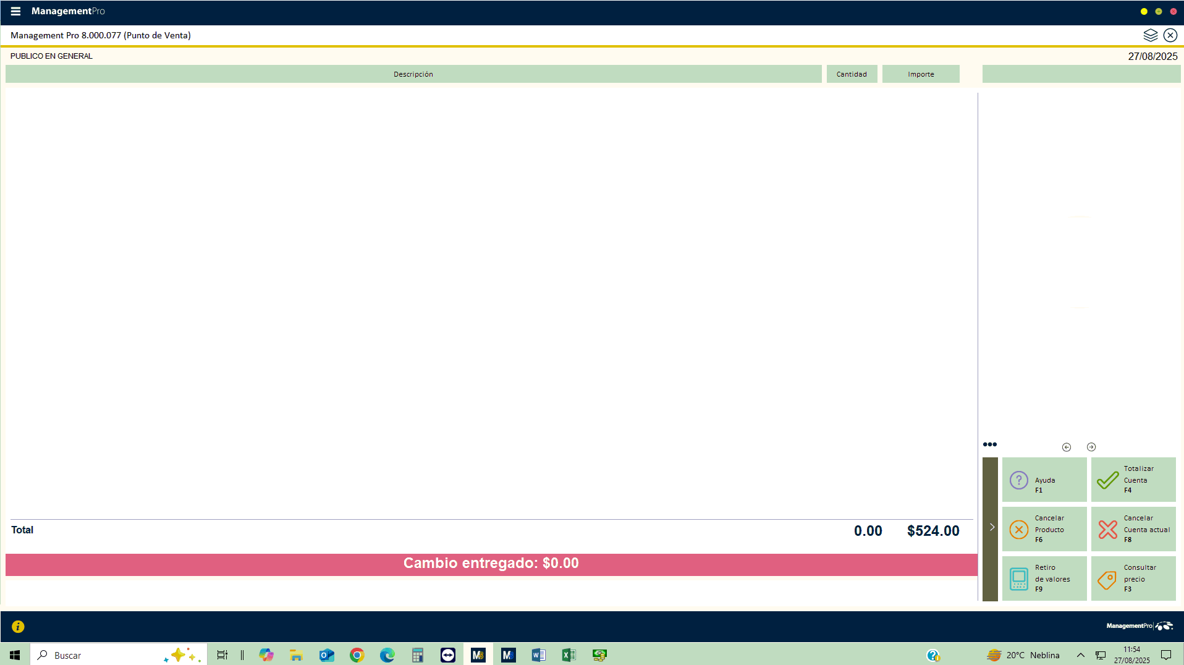The height and width of the screenshot is (665, 1184).
Task: Click the ManagementPro logo in the status bar
Action: 1139,626
